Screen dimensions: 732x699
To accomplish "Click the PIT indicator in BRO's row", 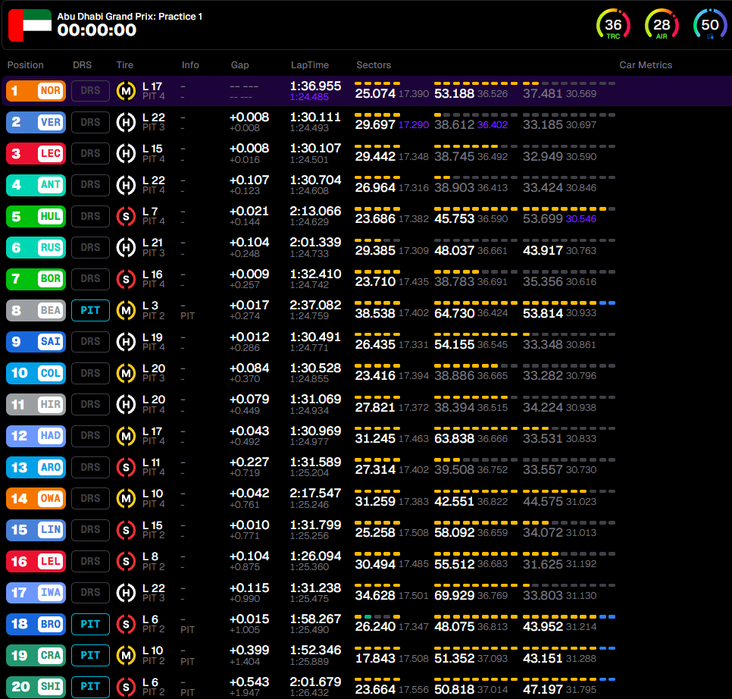I will (90, 624).
